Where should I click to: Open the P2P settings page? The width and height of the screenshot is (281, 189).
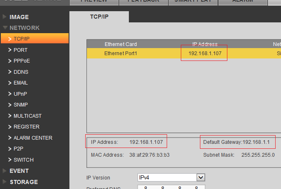click(18, 149)
